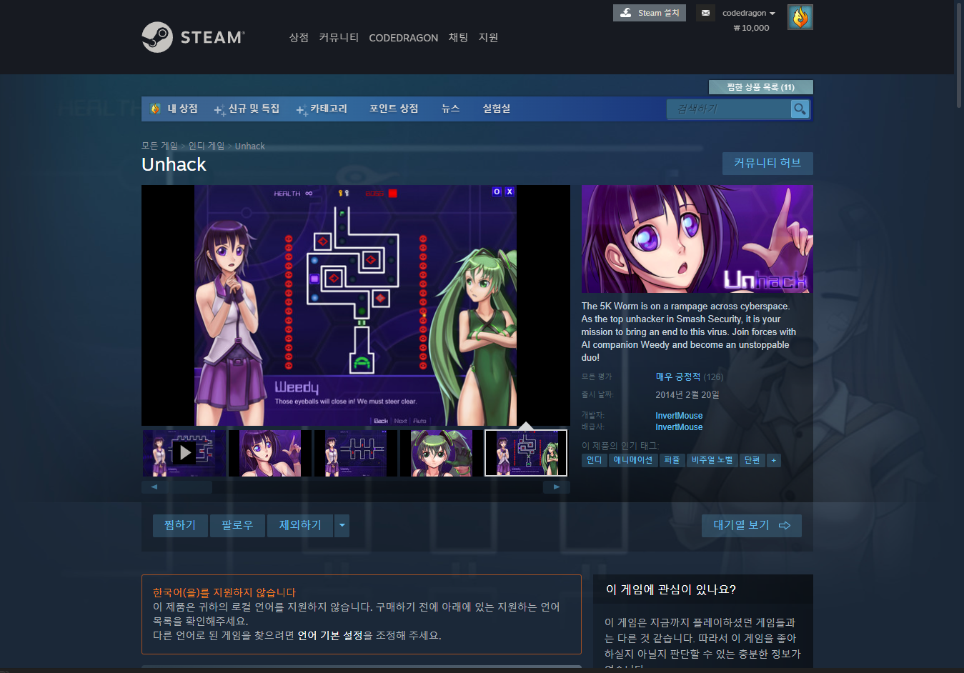This screenshot has width=964, height=673.
Task: Click the 찜하기 button
Action: point(180,525)
